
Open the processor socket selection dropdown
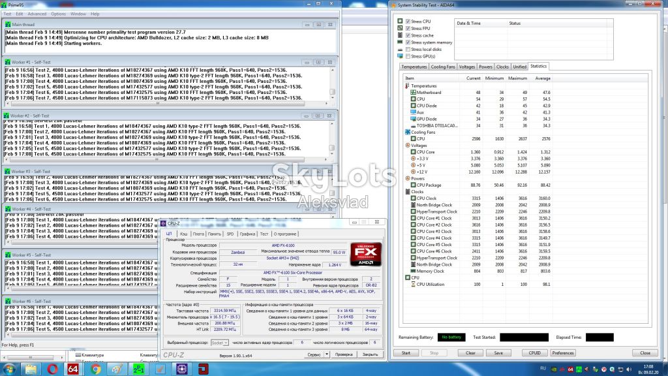click(x=220, y=343)
